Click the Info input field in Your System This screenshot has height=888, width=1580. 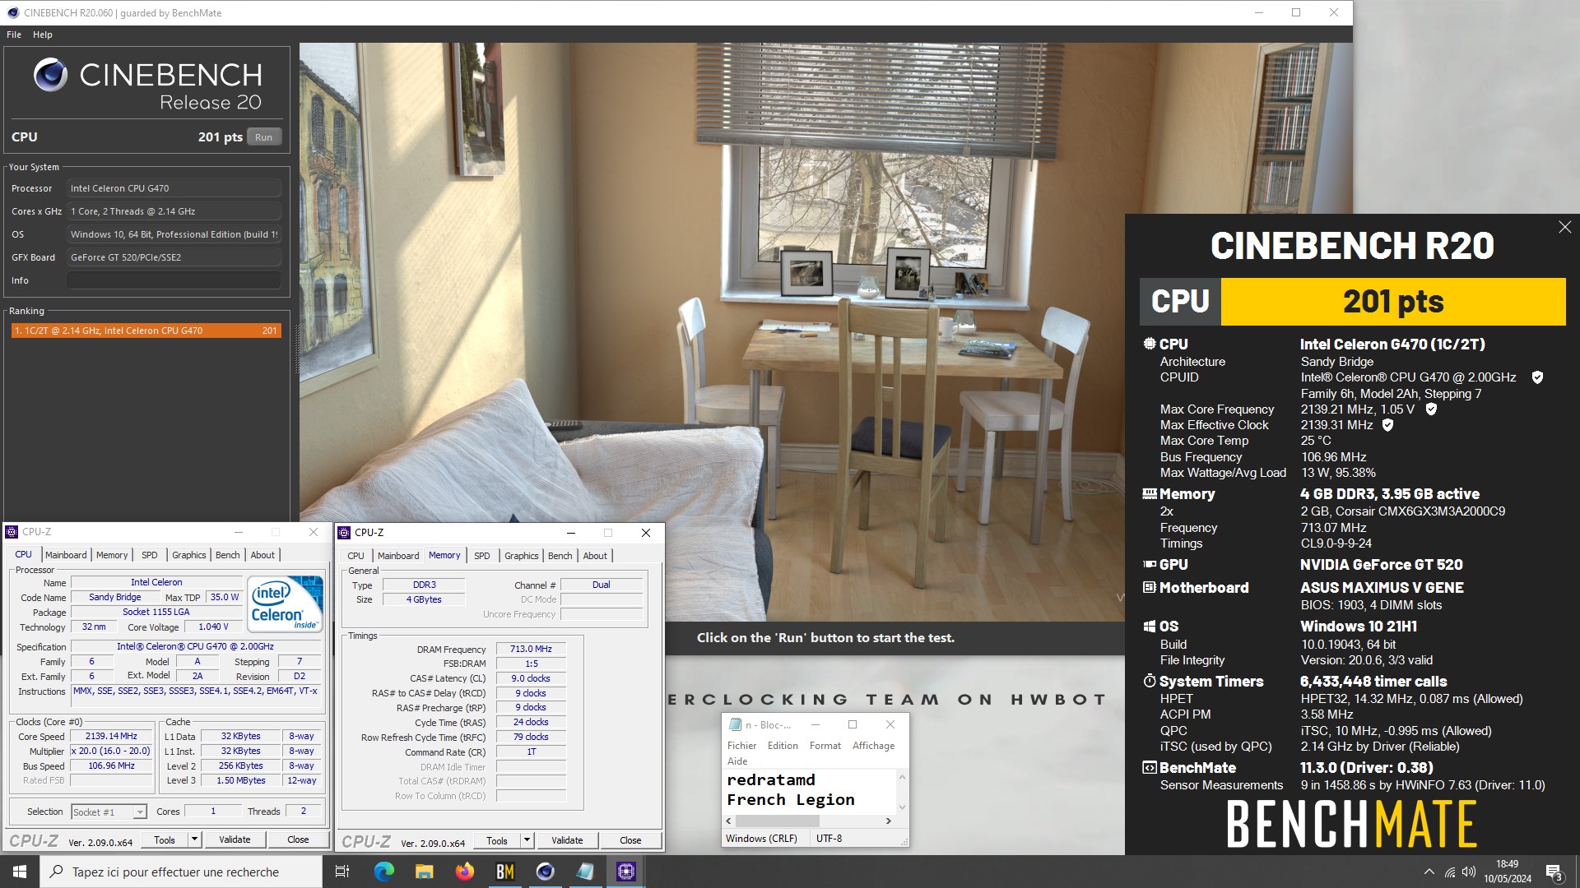tap(174, 280)
